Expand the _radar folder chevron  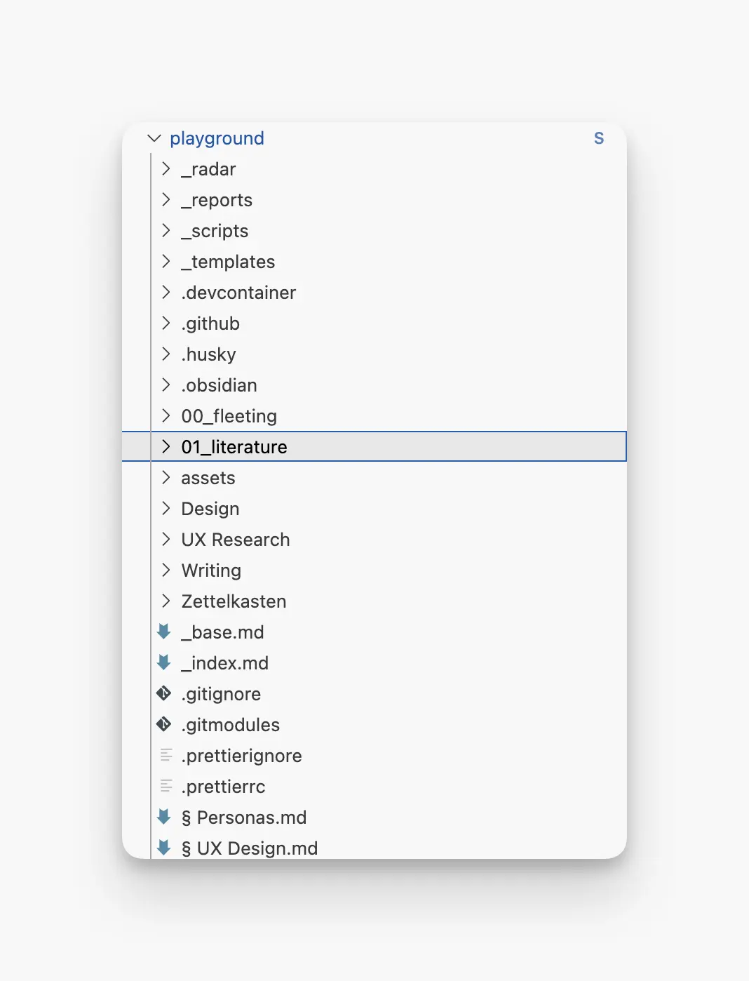point(166,168)
